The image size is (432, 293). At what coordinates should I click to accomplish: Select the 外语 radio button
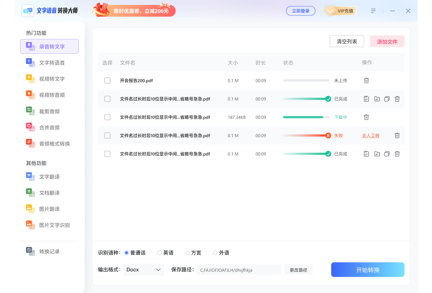215,253
